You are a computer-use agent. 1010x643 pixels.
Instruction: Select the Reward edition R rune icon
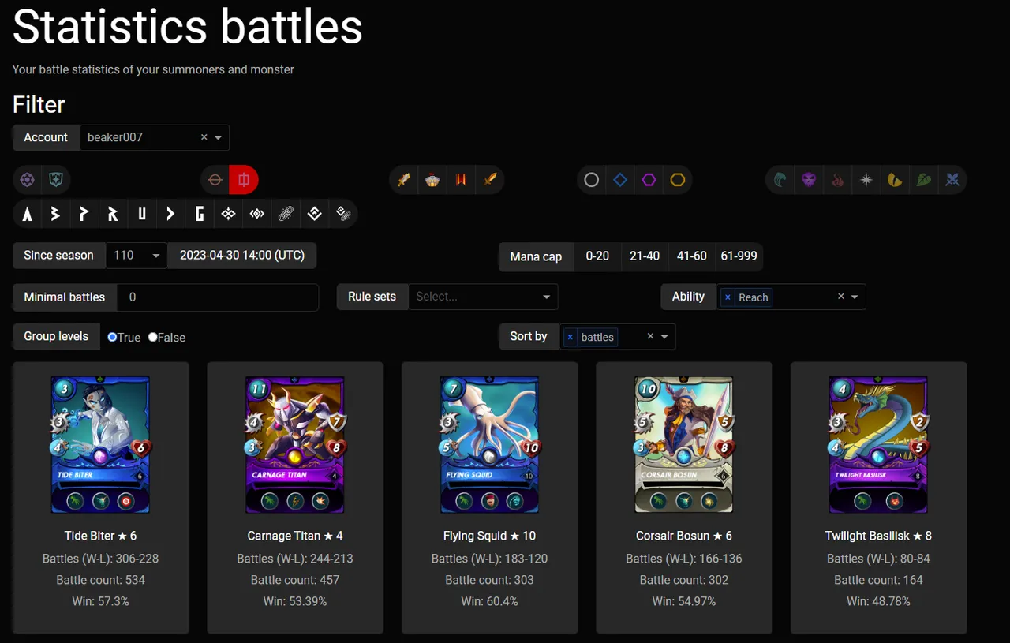click(x=114, y=214)
